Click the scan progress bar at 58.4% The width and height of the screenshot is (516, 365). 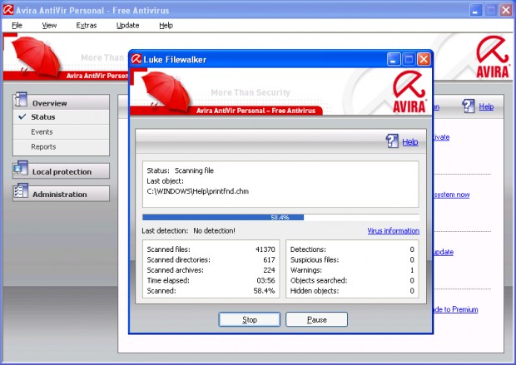pyautogui.click(x=280, y=217)
